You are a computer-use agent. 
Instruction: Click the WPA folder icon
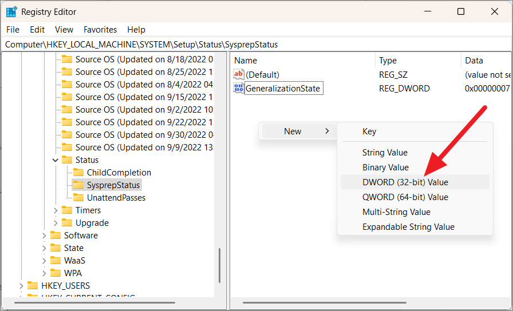(56, 273)
